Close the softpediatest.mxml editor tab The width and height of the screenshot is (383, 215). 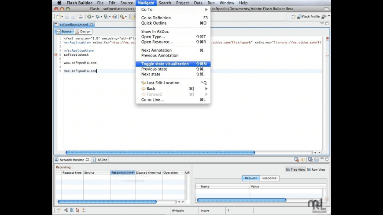pyautogui.click(x=92, y=24)
